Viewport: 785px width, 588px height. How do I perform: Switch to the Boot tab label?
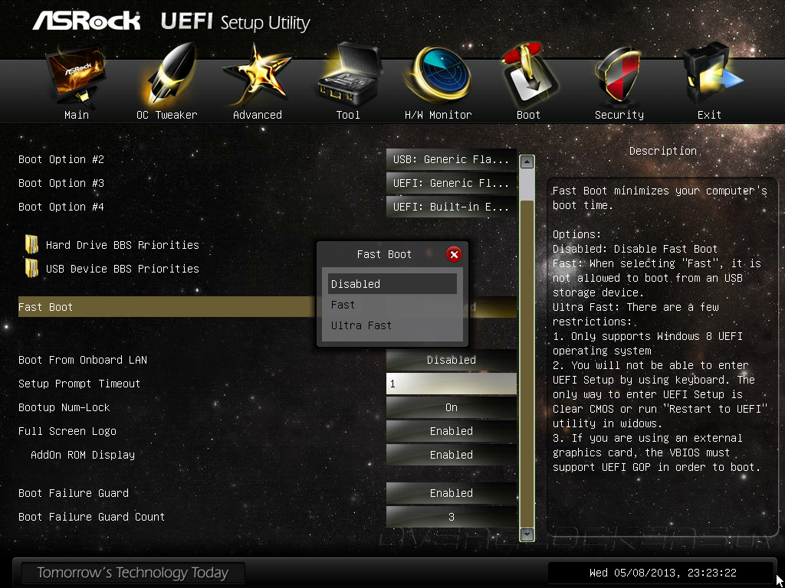click(529, 115)
